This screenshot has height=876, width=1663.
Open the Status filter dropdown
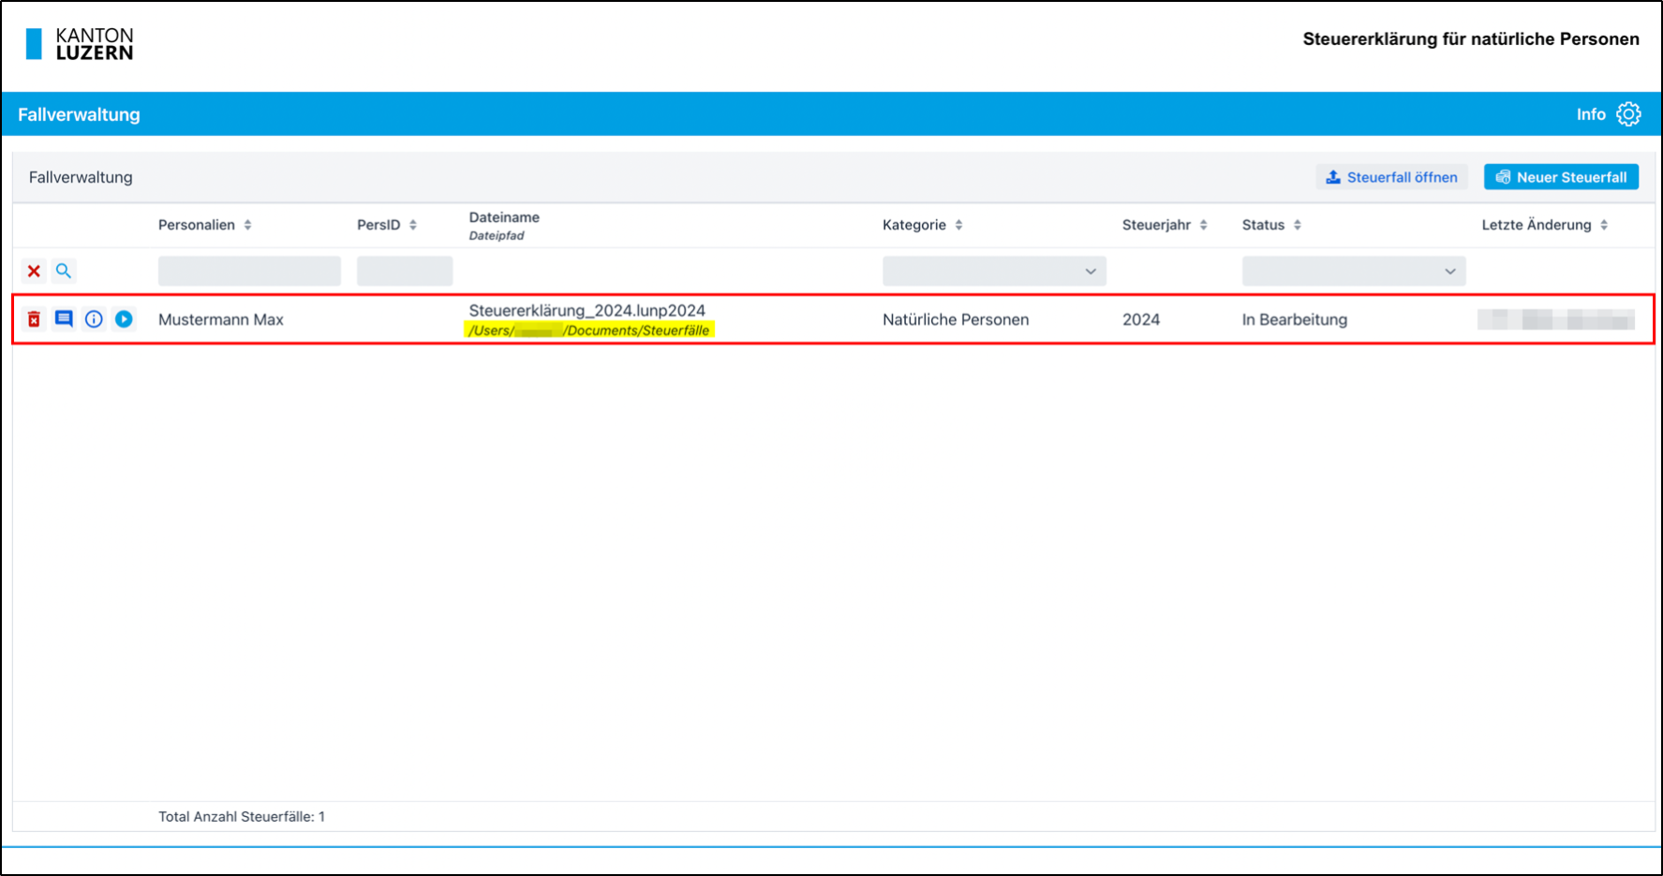(x=1353, y=272)
